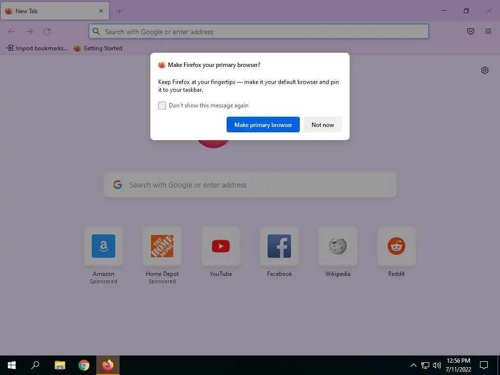500x375 pixels.
Task: Close the New Tab tab
Action: tap(101, 11)
